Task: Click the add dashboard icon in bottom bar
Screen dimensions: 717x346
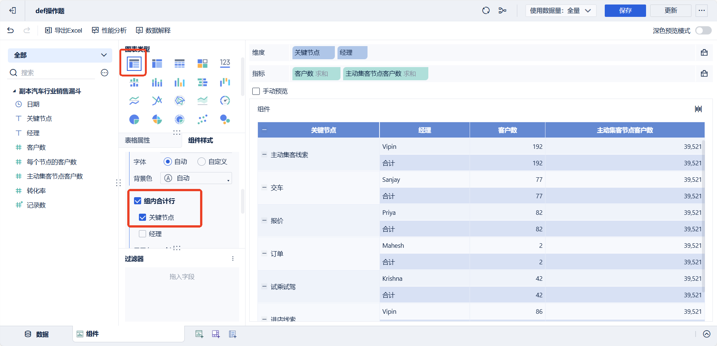Action: [216, 334]
